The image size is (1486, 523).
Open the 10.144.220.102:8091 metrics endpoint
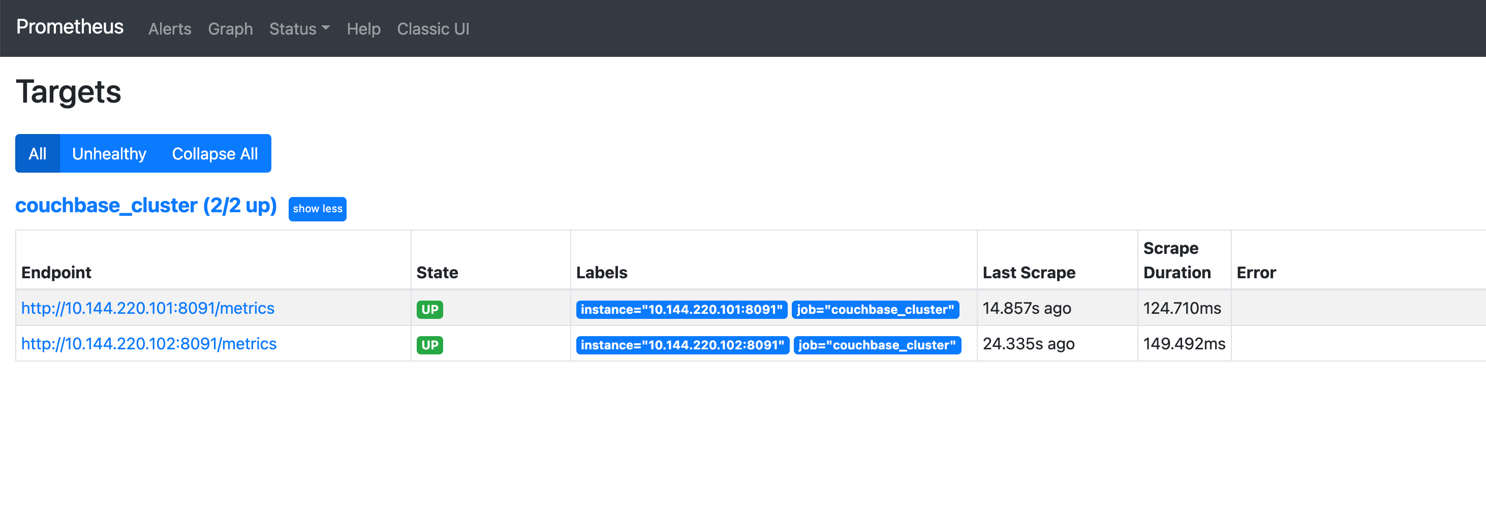coord(149,344)
